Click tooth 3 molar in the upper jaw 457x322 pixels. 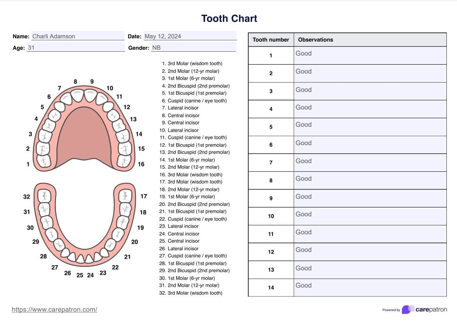pyautogui.click(x=45, y=137)
